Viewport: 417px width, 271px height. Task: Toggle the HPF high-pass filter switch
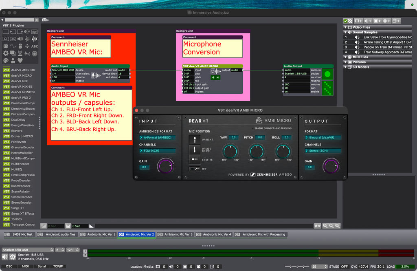(195, 169)
